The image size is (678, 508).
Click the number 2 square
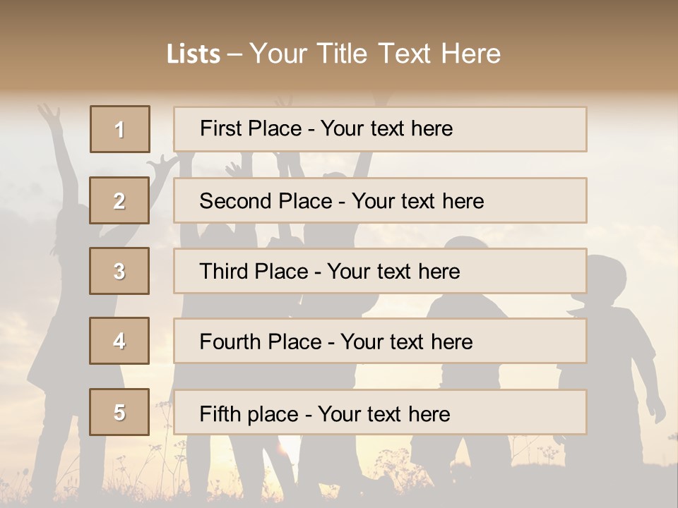(119, 200)
